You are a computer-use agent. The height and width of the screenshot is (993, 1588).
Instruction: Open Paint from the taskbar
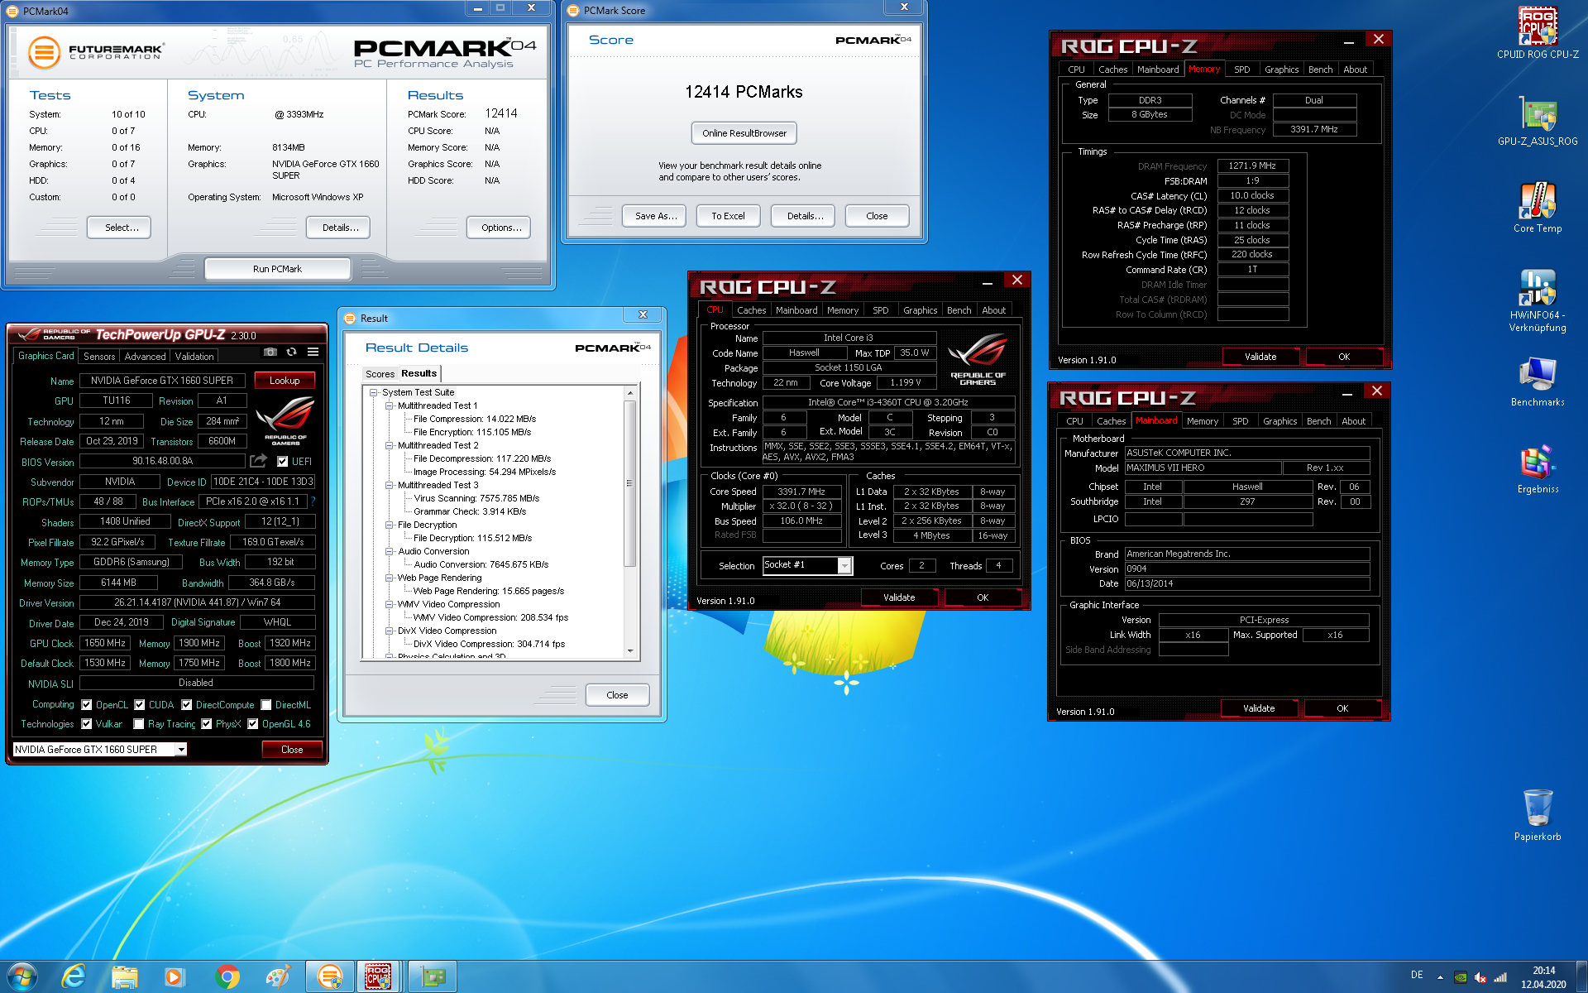tap(278, 976)
